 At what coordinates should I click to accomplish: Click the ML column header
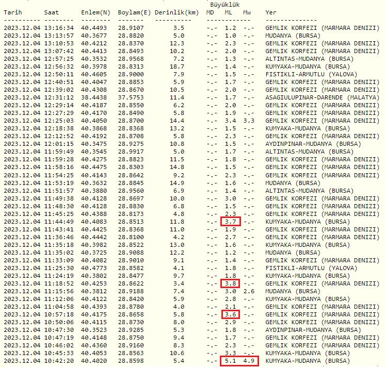(x=229, y=12)
